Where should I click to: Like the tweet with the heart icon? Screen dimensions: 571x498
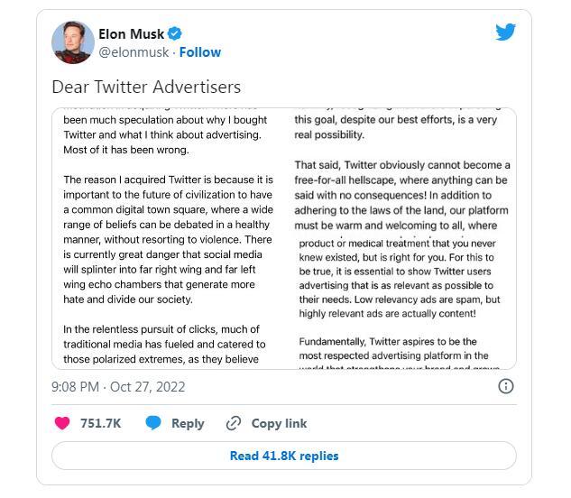click(62, 423)
